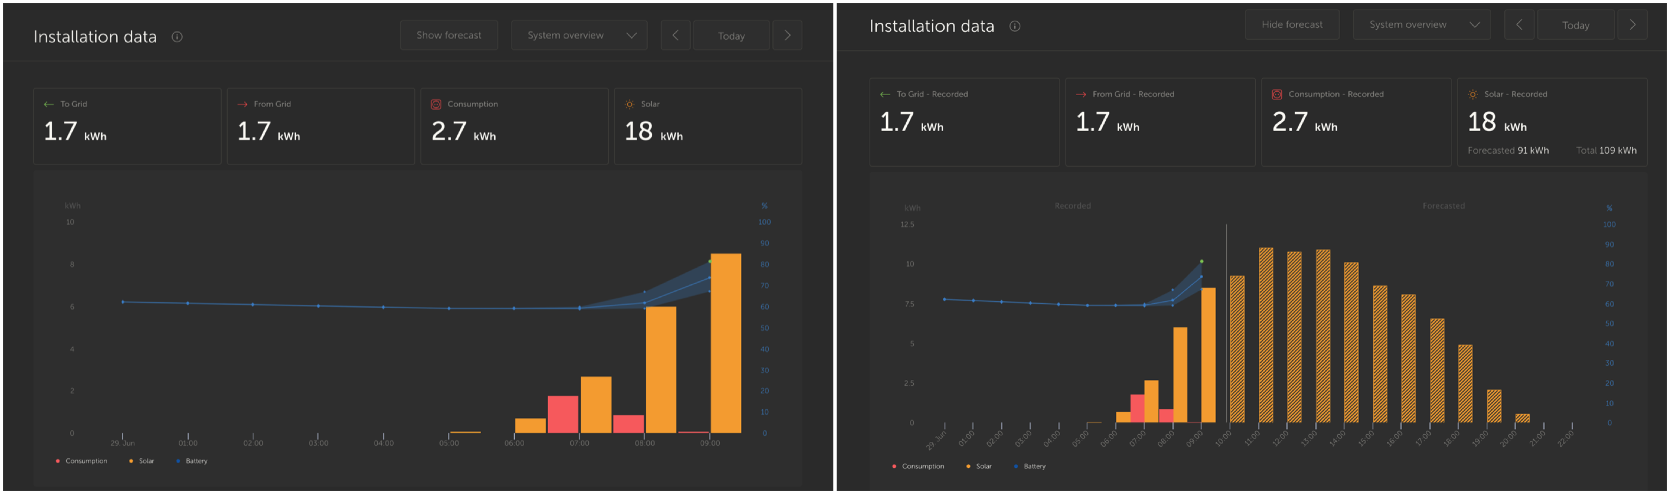
Task: Open the Solar 18 kWh card without forecast
Action: [707, 127]
